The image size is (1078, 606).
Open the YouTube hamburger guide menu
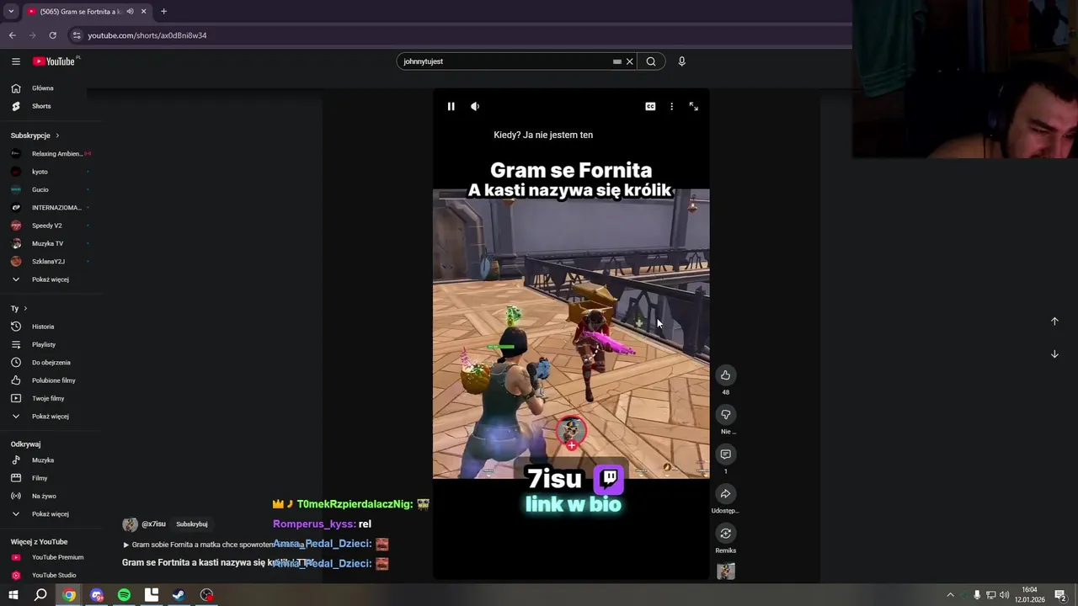(x=15, y=61)
